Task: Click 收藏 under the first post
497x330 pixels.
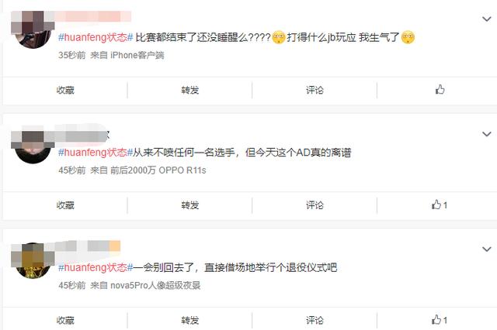Action: point(65,90)
